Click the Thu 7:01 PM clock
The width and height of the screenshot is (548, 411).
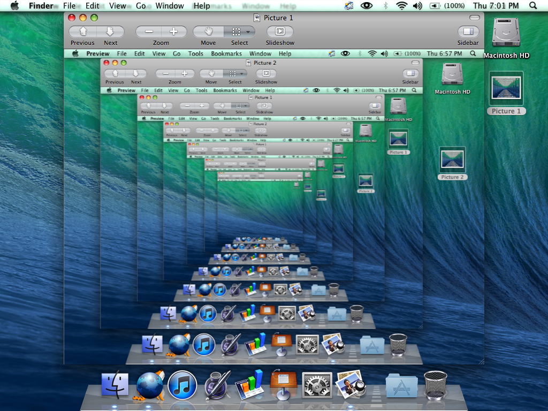click(496, 6)
